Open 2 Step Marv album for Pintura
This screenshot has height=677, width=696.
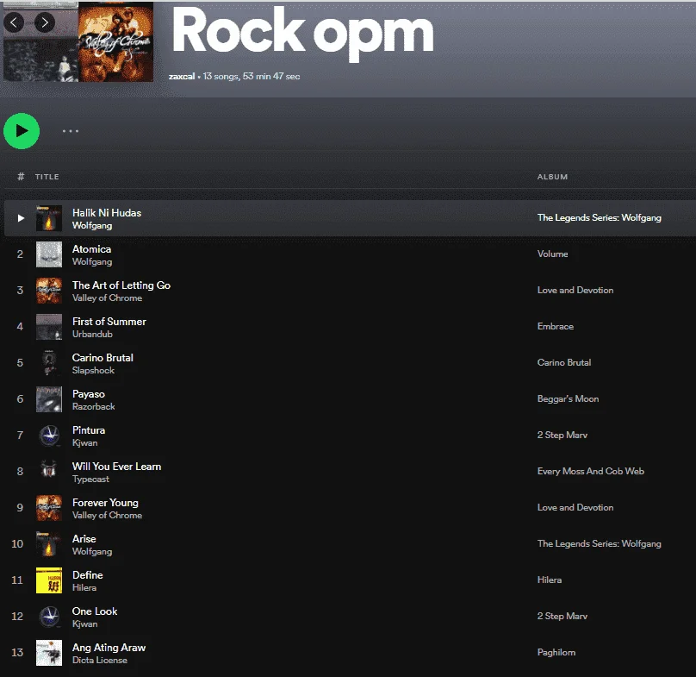click(562, 436)
